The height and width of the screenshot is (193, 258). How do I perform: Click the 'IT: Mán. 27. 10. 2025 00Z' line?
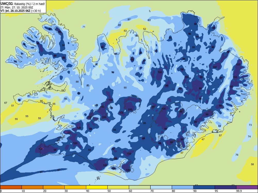tap(17, 7)
